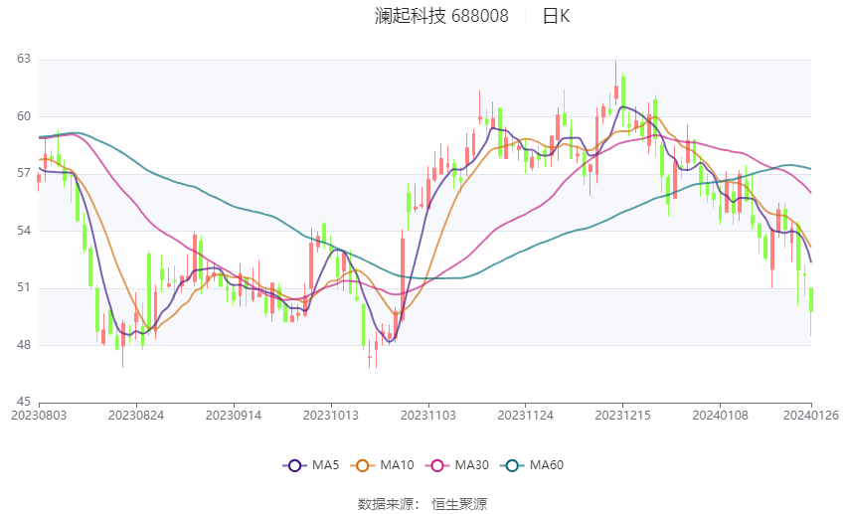The height and width of the screenshot is (514, 845).
Task: Click y-axis value label 54
Action: 24,231
